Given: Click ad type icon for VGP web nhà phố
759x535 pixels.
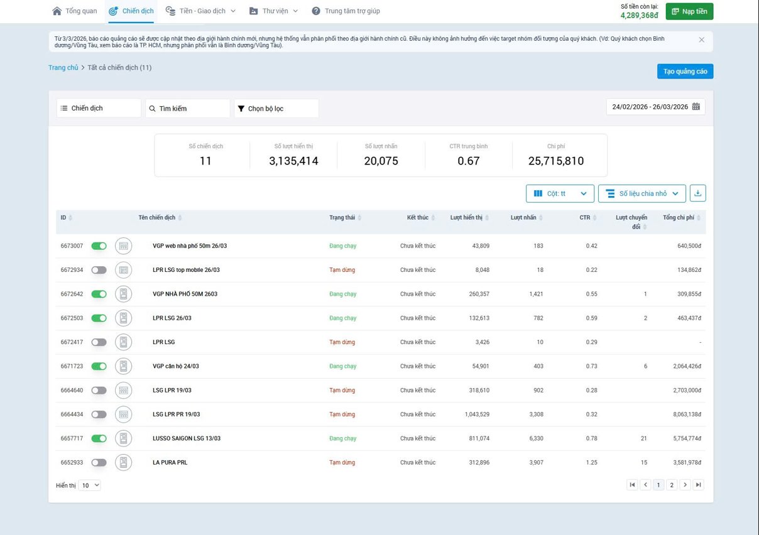Looking at the screenshot, I should (124, 246).
